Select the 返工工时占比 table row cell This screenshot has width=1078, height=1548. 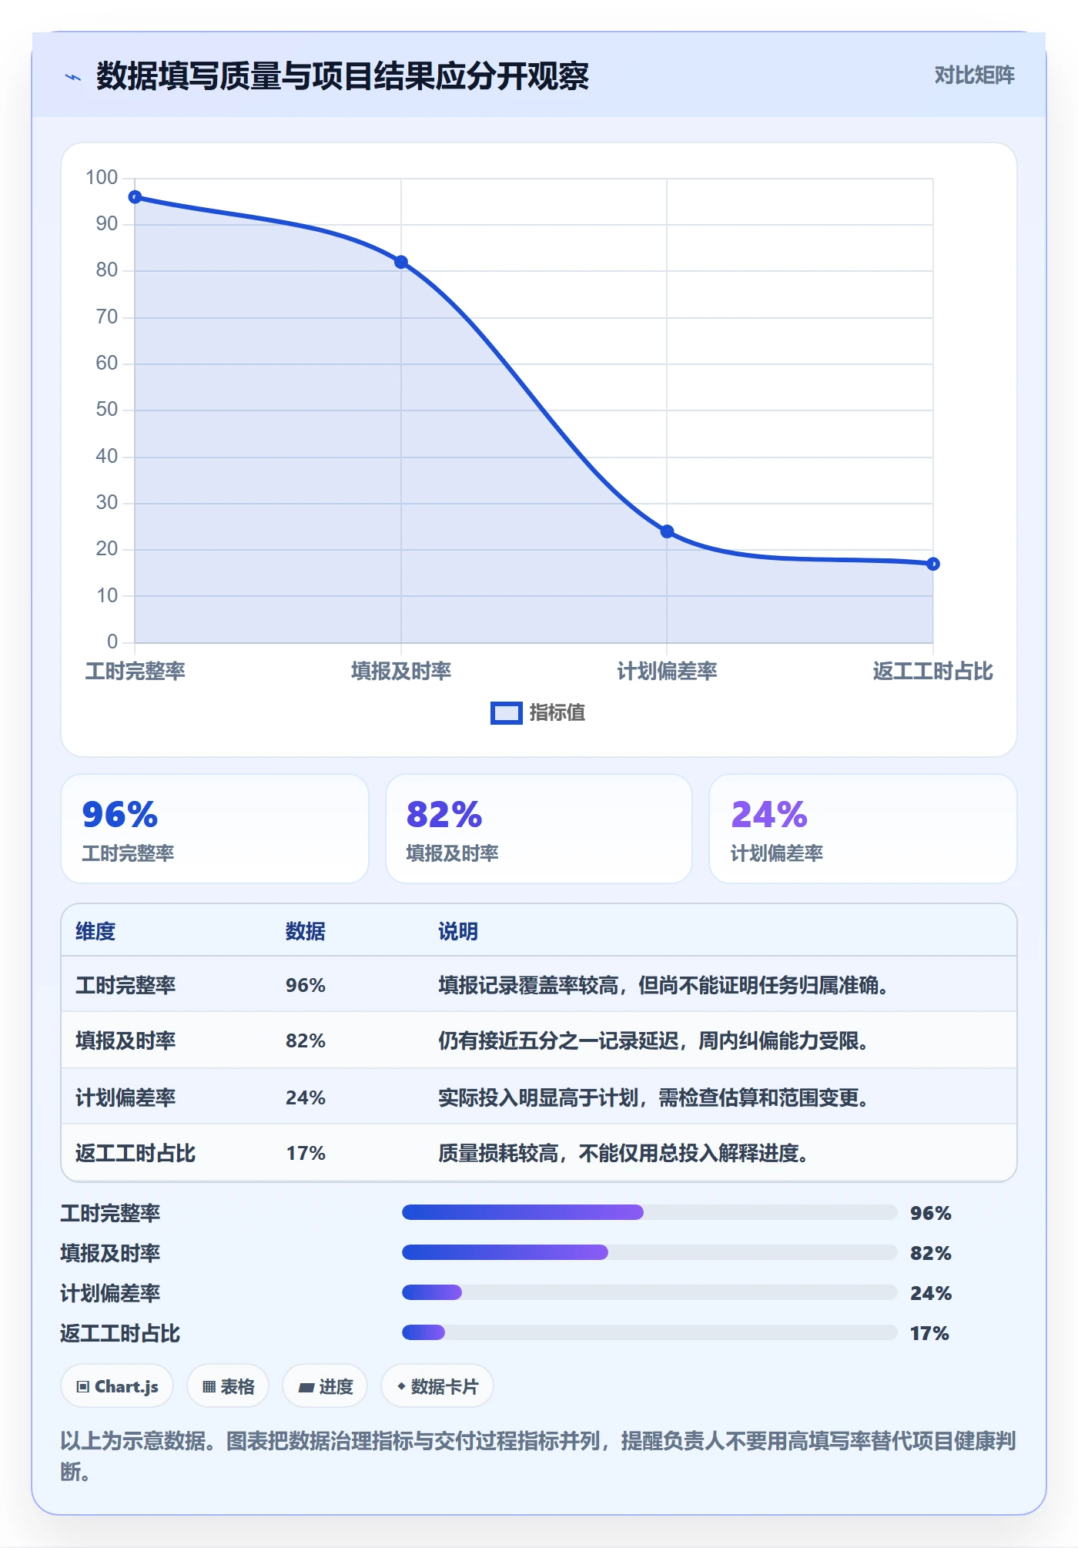pyautogui.click(x=136, y=1153)
